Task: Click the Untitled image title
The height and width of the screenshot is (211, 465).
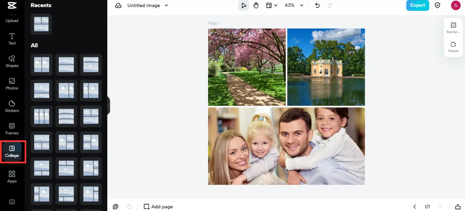Action: (143, 5)
